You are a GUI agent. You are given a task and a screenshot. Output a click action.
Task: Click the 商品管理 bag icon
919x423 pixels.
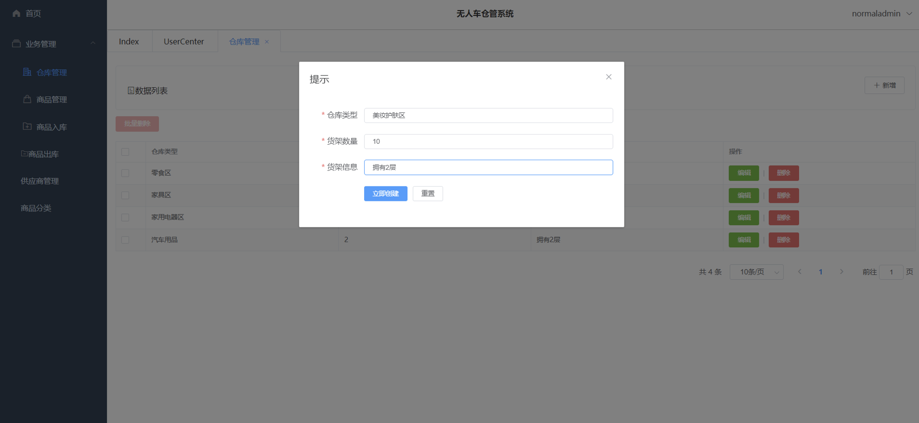pos(27,99)
